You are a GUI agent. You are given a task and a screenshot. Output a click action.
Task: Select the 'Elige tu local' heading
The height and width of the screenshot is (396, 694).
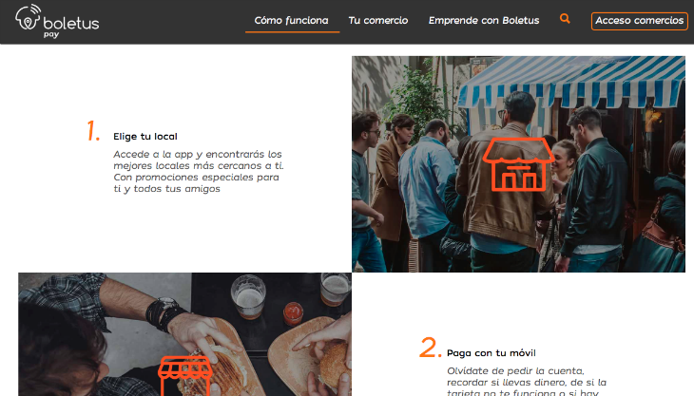coord(145,137)
